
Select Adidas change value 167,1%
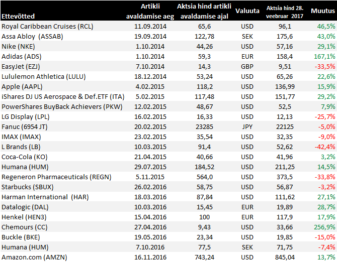coord(324,56)
